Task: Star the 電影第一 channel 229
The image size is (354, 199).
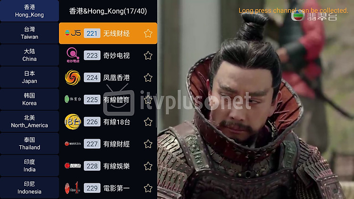Action: click(x=148, y=188)
